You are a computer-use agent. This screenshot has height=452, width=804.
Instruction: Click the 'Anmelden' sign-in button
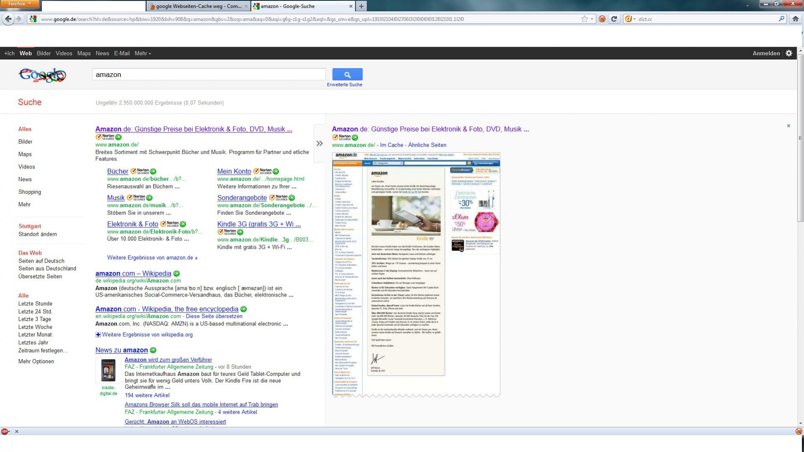[x=766, y=53]
